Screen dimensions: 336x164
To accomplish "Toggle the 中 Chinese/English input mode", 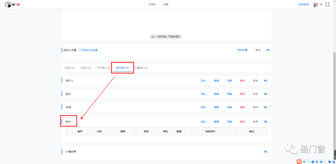I will (304, 162).
